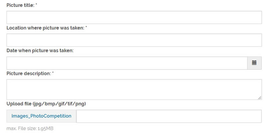Click the "Upload file" label text
This screenshot has height=133, width=269.
(19, 104)
